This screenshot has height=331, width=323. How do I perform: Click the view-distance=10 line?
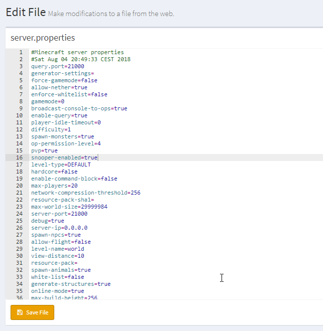pos(57,256)
